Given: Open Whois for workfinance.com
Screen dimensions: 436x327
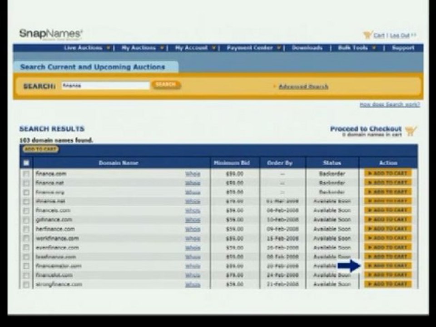Looking at the screenshot, I should (x=193, y=238).
